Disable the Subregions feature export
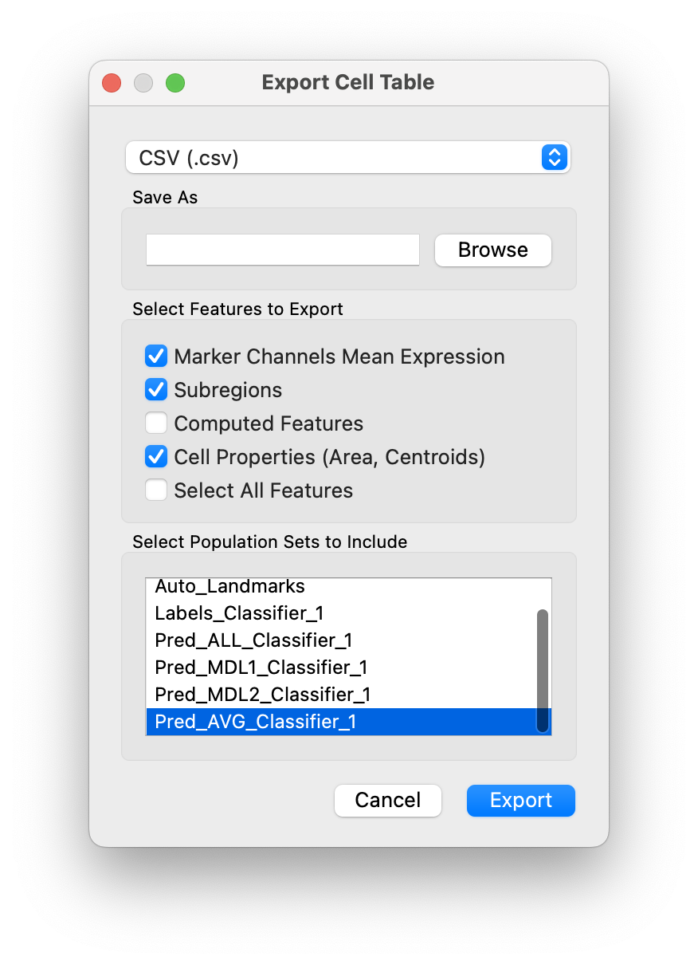The height and width of the screenshot is (965, 698). tap(156, 390)
